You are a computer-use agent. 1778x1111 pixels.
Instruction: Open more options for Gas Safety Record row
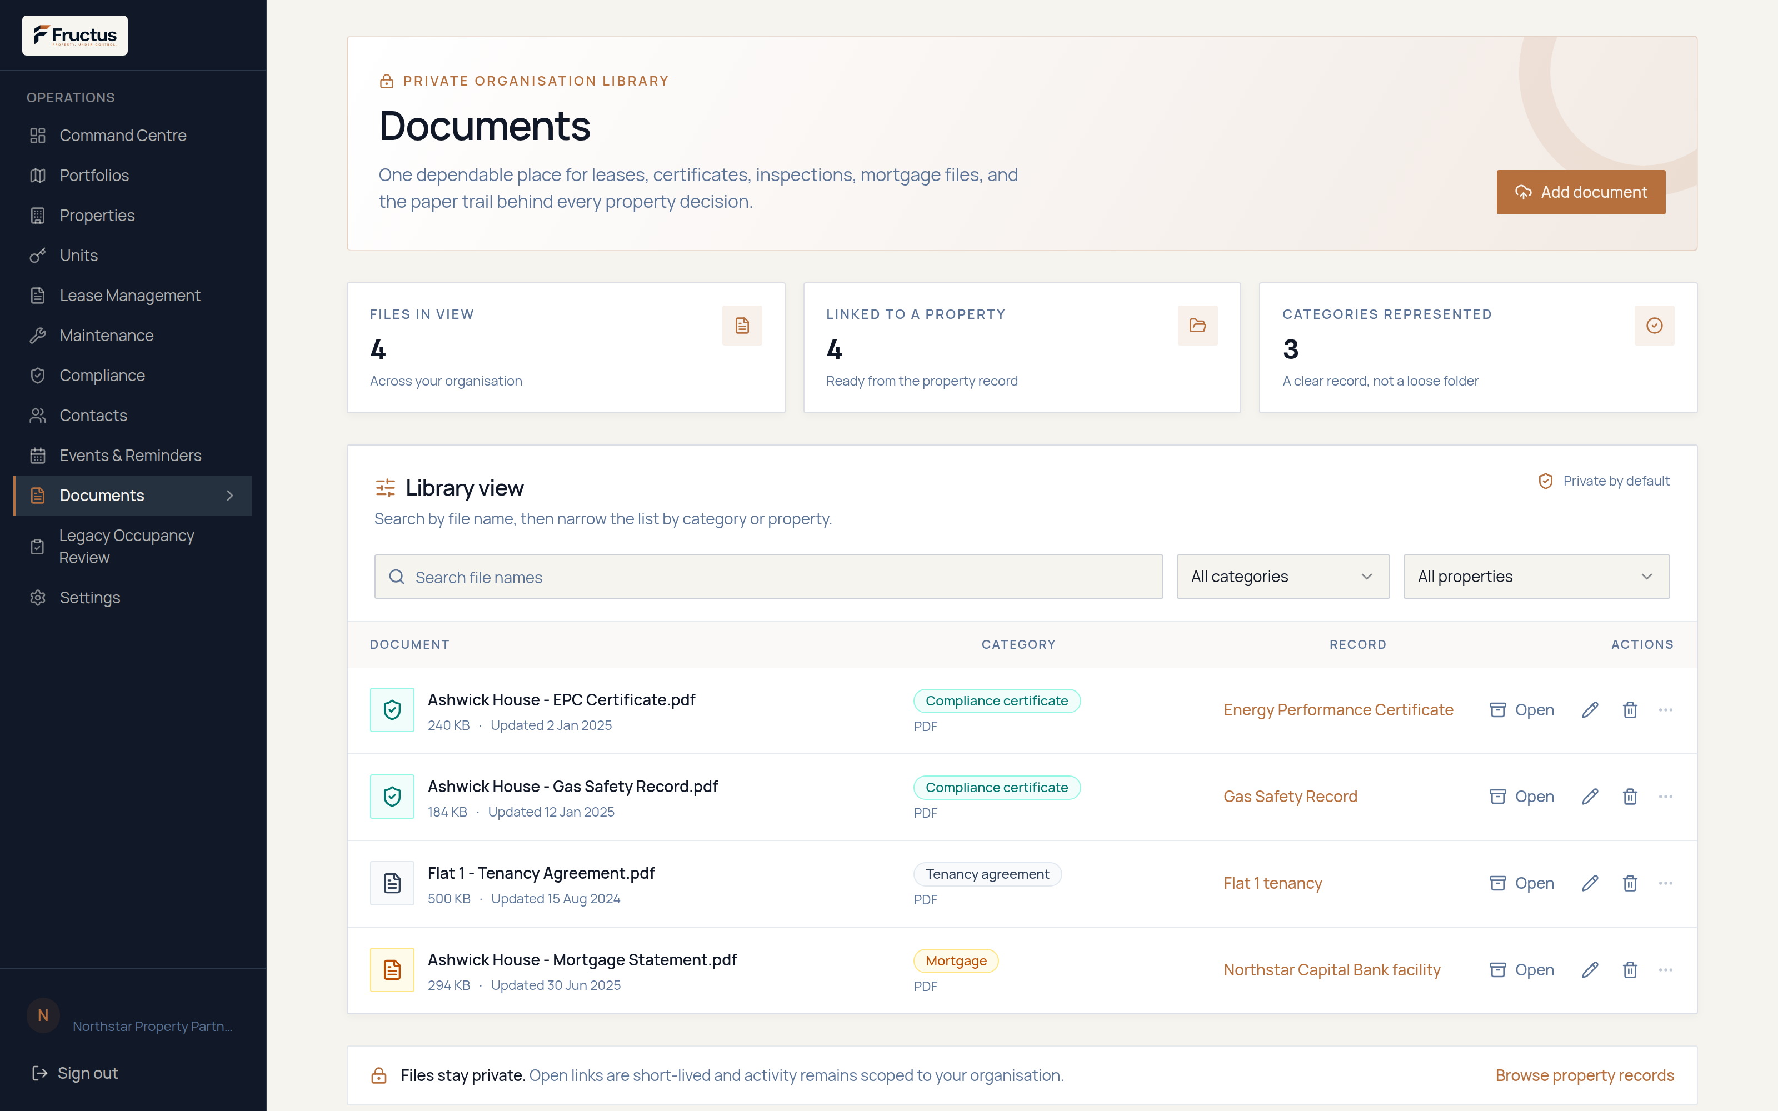coord(1666,797)
